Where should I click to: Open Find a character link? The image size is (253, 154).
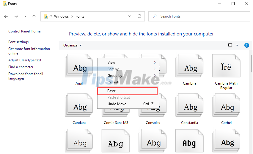pyautogui.click(x=21, y=67)
